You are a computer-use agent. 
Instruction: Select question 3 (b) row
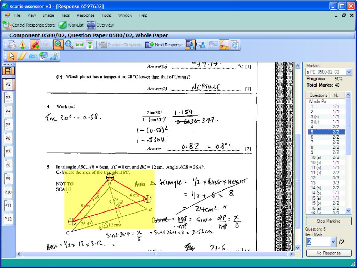326,122
